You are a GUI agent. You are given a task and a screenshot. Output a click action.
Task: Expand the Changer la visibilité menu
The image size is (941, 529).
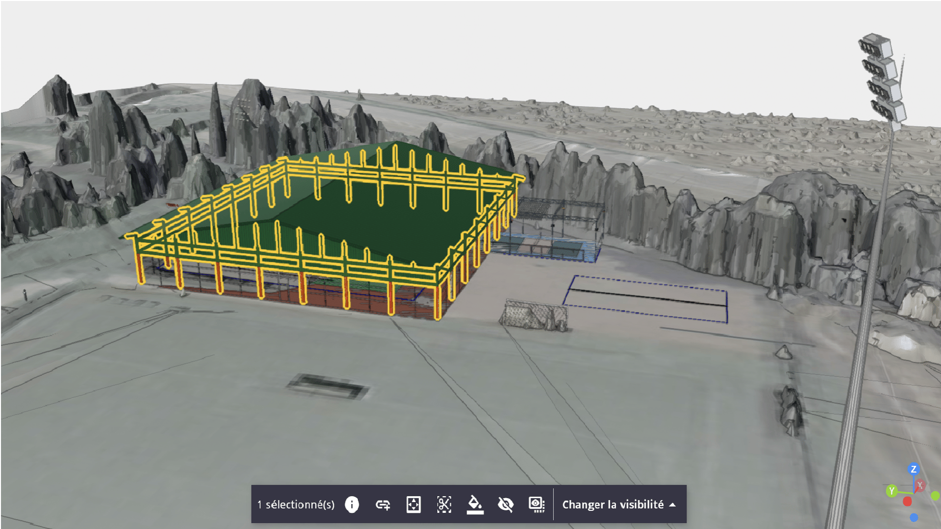[613, 505]
